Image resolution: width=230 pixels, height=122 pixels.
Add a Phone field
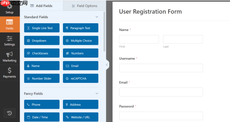[42, 104]
